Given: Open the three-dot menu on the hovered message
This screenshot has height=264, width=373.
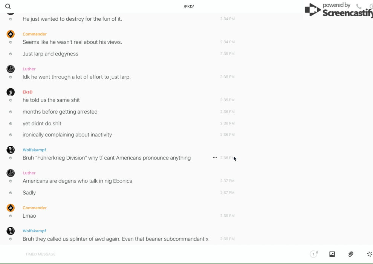Looking at the screenshot, I should (215, 158).
